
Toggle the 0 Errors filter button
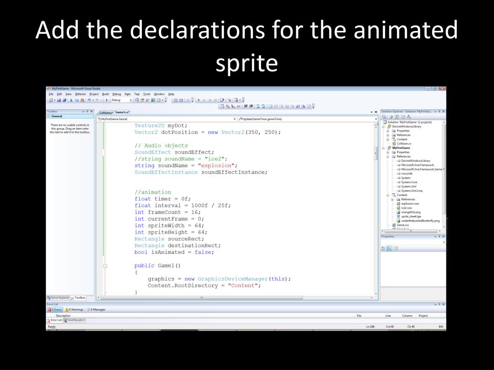point(55,310)
